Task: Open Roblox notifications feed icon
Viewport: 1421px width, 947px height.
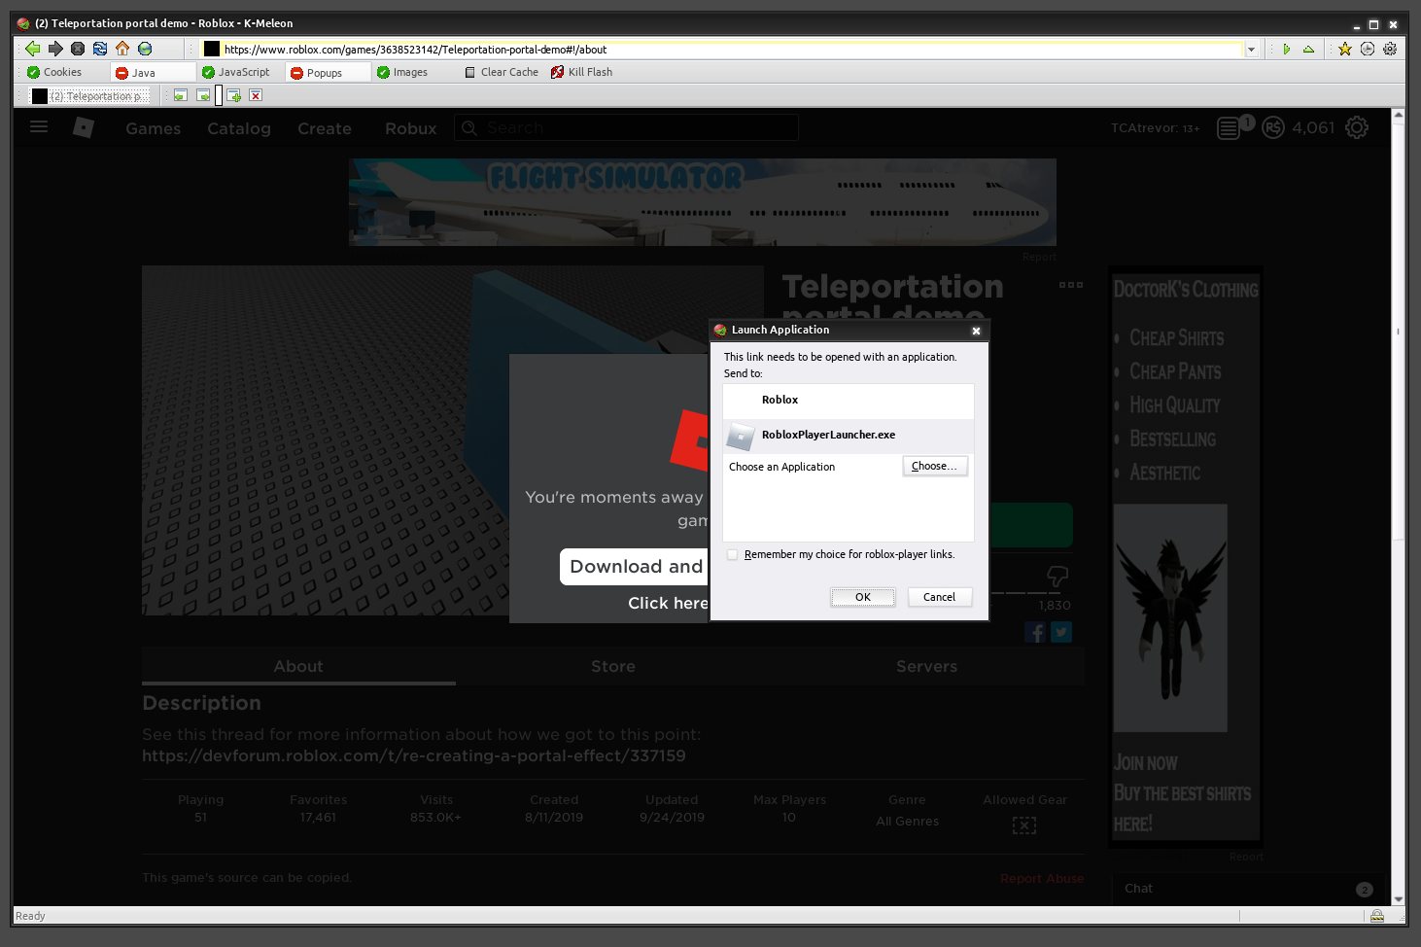Action: pos(1229,128)
